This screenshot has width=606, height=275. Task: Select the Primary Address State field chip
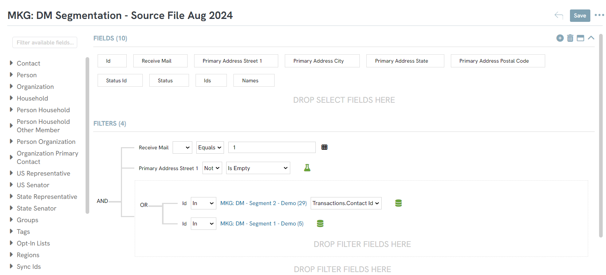coord(405,61)
